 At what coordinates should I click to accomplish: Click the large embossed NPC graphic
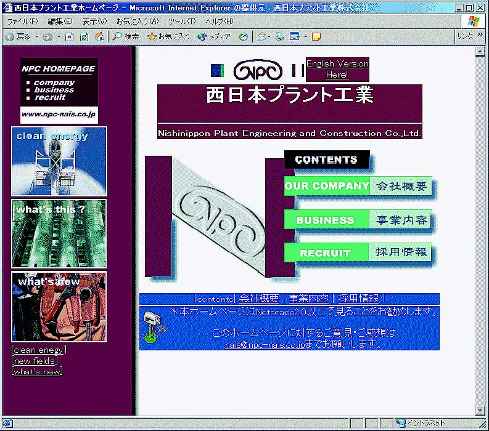click(x=220, y=217)
